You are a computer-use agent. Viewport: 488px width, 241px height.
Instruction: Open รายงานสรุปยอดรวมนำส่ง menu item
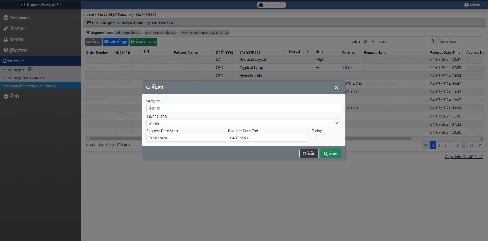coord(24,78)
